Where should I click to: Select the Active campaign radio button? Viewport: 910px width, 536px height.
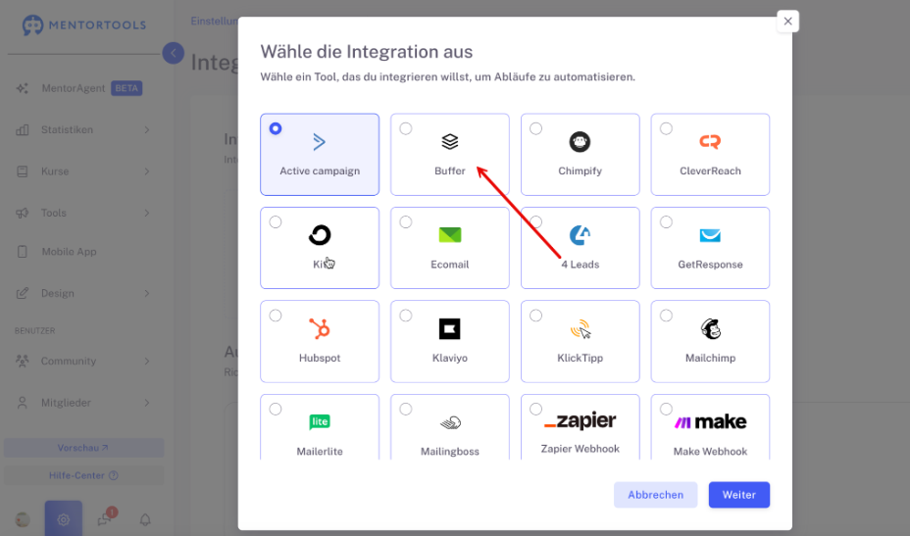tap(276, 128)
